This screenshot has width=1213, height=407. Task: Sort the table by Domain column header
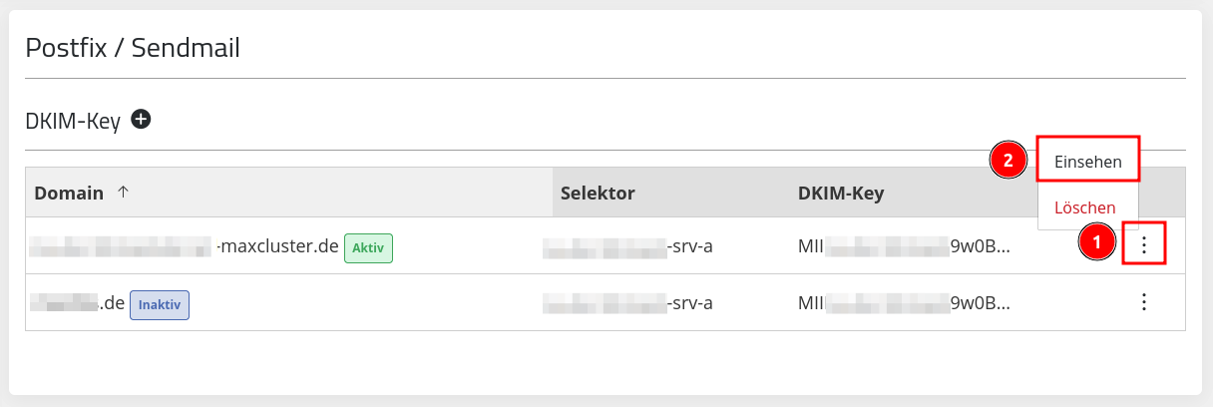(69, 193)
